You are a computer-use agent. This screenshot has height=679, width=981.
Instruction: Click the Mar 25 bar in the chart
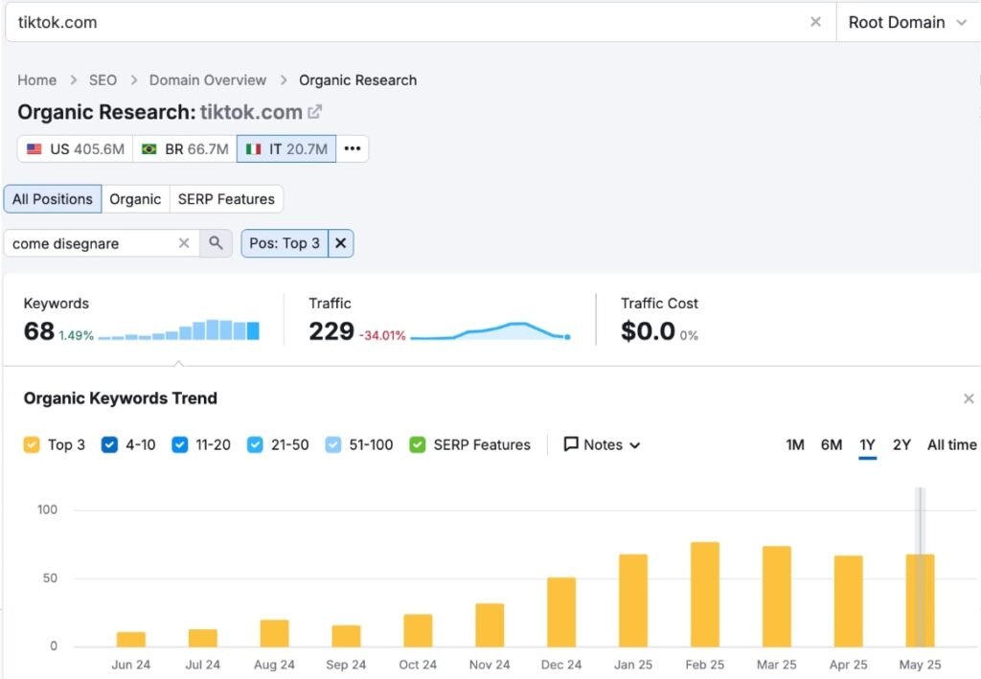pos(776,597)
